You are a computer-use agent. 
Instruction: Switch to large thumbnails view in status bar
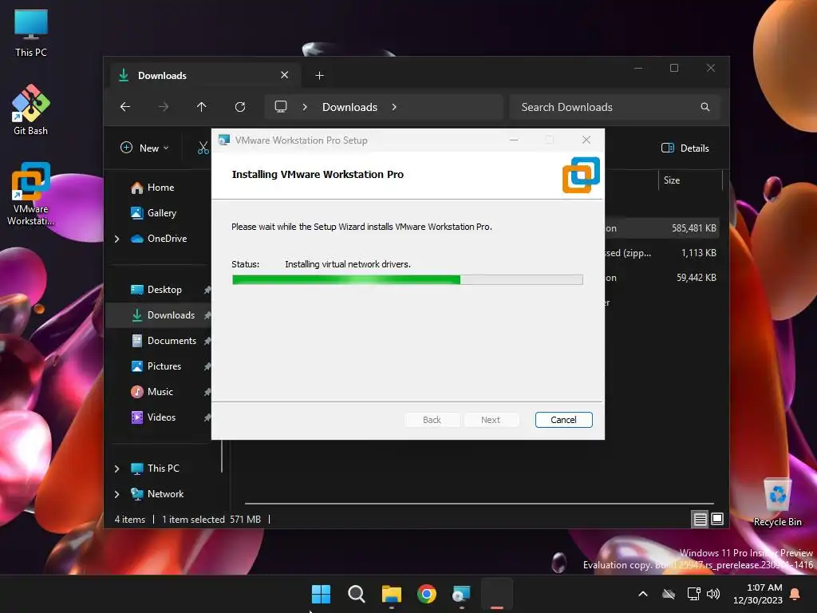point(717,519)
